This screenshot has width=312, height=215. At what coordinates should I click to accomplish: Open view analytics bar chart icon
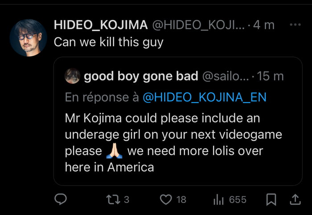click(218, 200)
